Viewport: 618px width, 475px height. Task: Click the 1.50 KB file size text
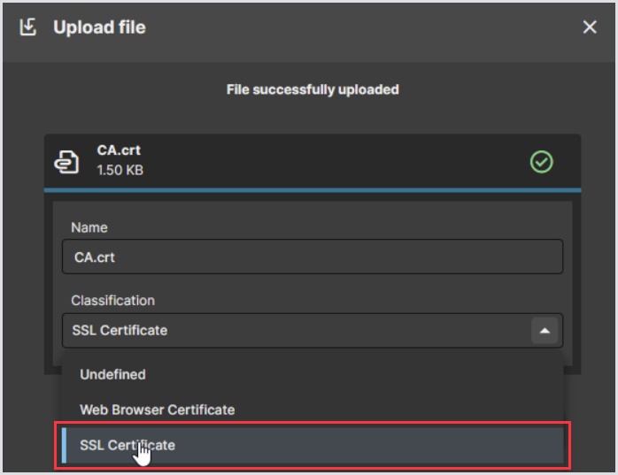pyautogui.click(x=120, y=170)
